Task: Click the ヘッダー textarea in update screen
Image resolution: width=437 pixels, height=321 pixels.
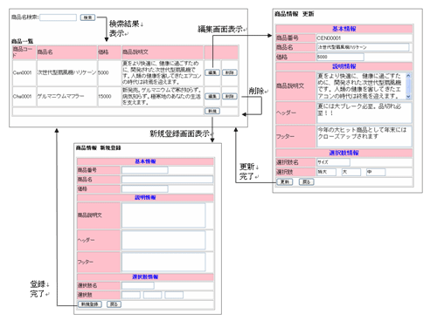Action: pyautogui.click(x=364, y=113)
